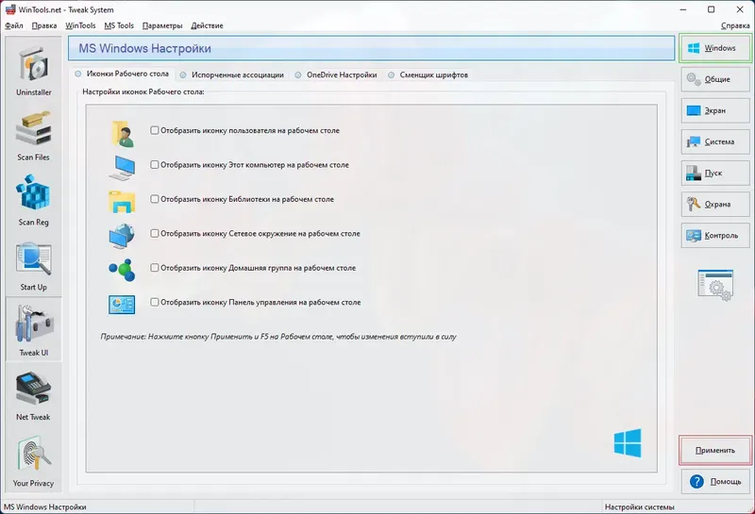Enable Панель управления icon on desktop
Screen dimensions: 755x514
(154, 302)
